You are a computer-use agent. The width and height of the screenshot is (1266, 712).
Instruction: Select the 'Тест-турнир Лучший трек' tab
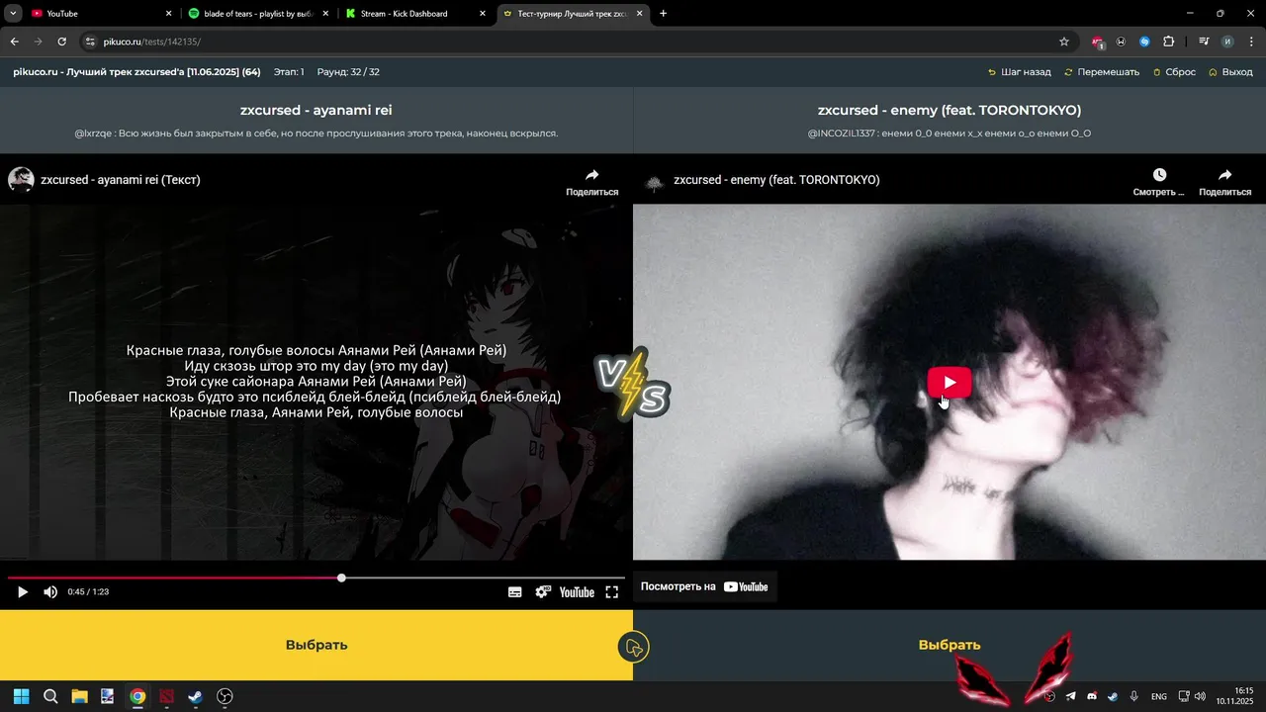tap(573, 14)
